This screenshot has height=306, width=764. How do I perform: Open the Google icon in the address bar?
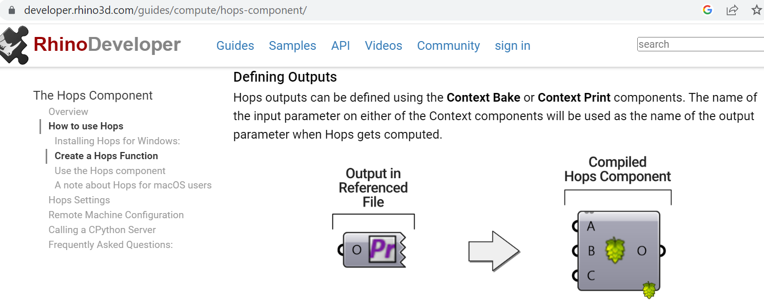707,10
